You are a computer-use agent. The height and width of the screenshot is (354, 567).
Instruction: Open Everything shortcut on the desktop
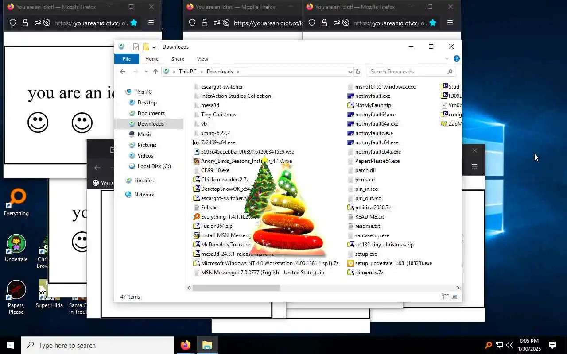16,202
